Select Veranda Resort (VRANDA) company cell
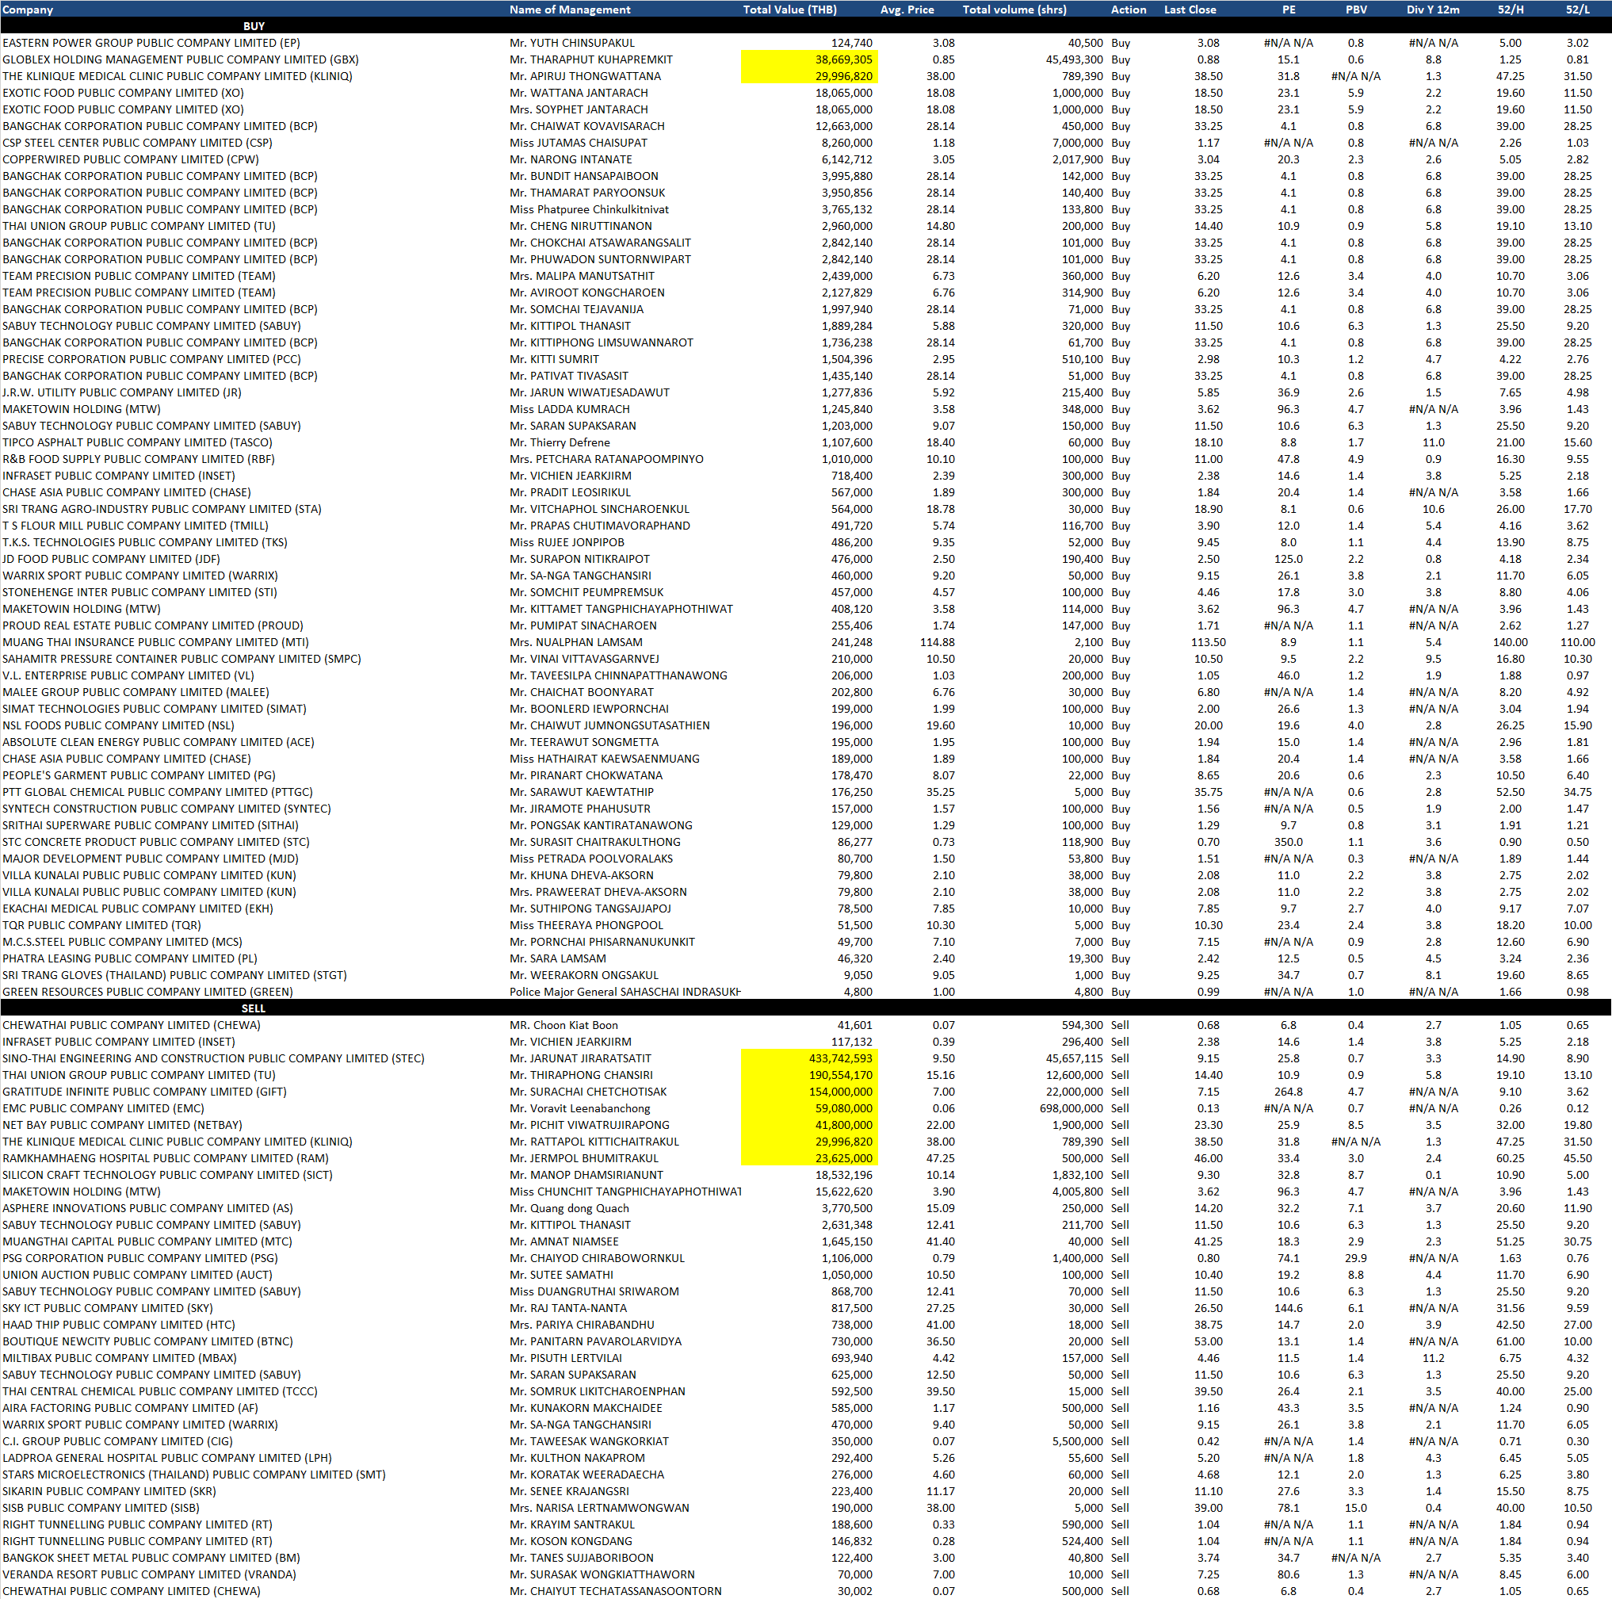Image resolution: width=1612 pixels, height=1599 pixels. [x=149, y=1574]
